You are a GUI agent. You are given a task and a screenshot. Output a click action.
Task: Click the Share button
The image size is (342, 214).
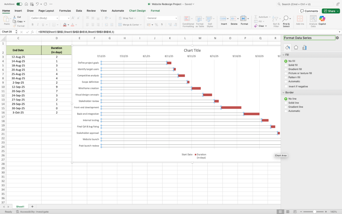tap(331, 11)
